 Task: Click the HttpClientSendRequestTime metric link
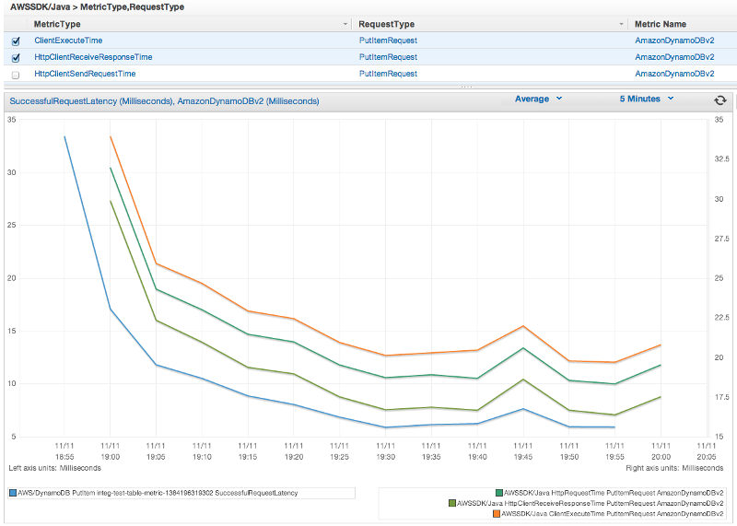point(85,74)
